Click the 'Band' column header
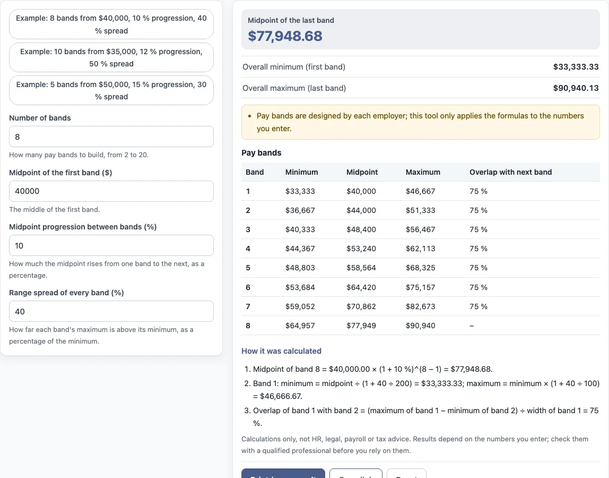 (x=255, y=172)
